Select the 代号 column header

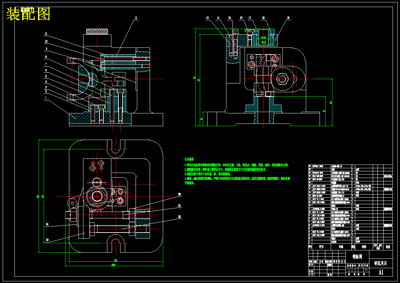click(x=321, y=247)
